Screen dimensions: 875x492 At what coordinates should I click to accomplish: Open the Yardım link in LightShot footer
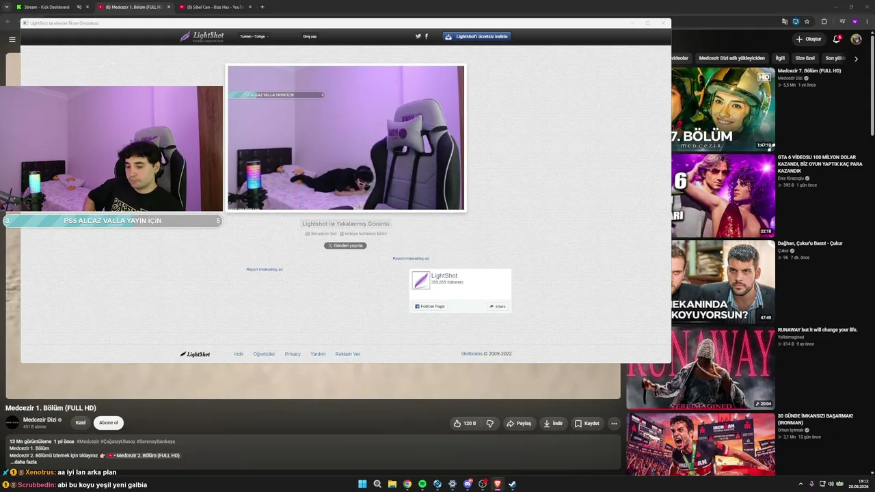click(x=318, y=354)
